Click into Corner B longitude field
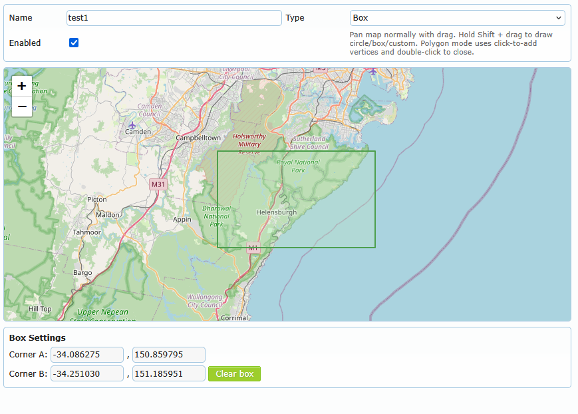Screen dimensions: 578x414 click(168, 373)
